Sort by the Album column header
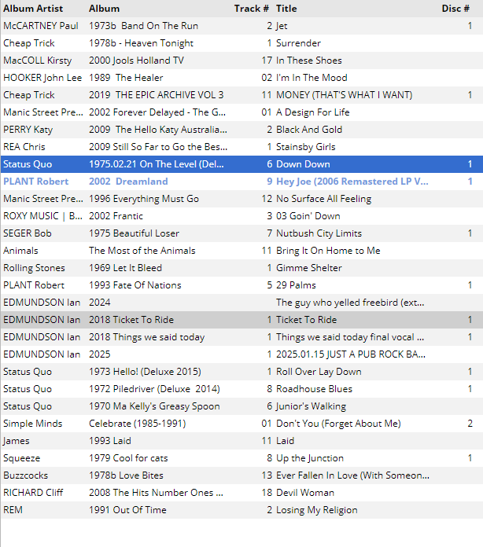Screen dimensions: 483x547 coord(104,9)
